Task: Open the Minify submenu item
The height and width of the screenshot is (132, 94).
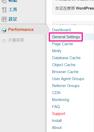Action: click(x=57, y=51)
